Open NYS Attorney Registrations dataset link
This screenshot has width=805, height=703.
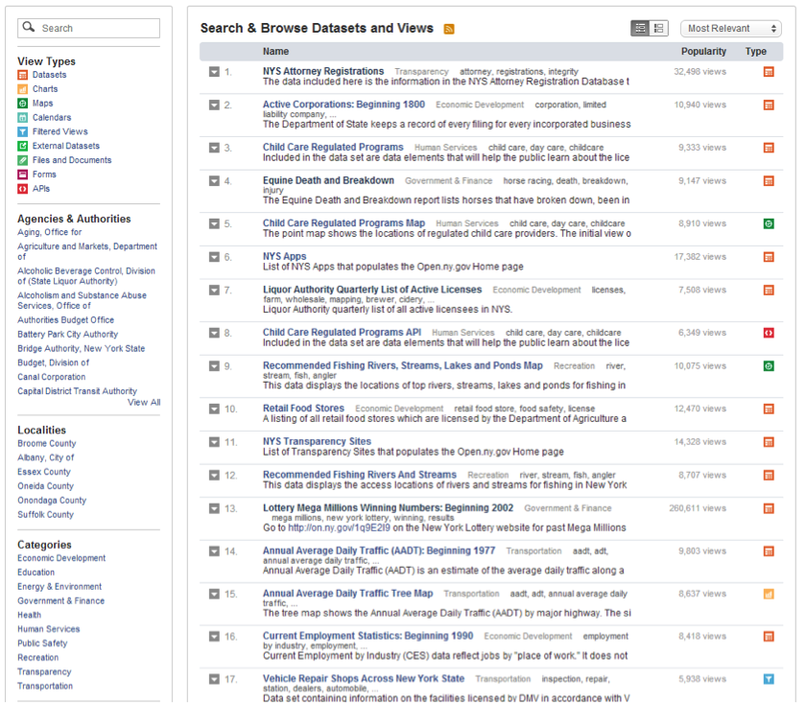click(323, 71)
